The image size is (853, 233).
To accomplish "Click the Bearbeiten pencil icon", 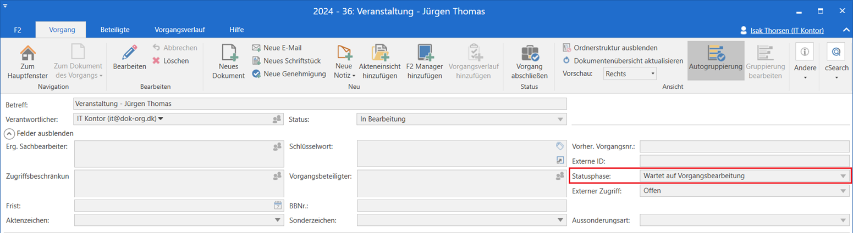I will [130, 54].
